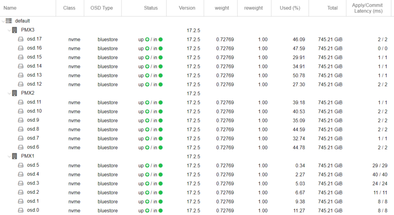394x215 pixels.
Task: Collapse the default root tree node
Action: [x=3, y=21]
